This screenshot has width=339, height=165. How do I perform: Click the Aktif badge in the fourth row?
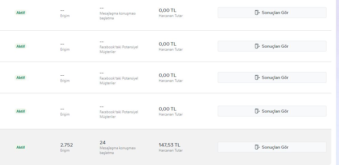(x=21, y=111)
